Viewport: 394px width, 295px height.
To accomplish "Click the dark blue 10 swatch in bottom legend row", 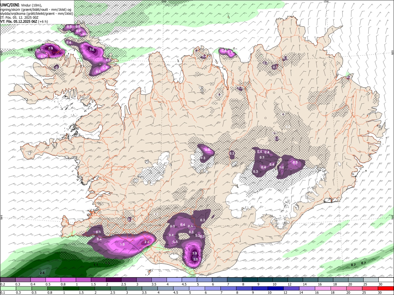I will pyautogui.click(x=275, y=289).
